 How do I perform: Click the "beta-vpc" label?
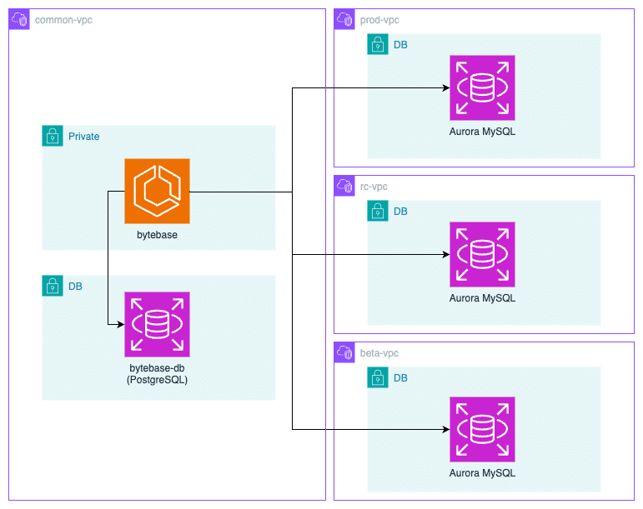click(x=379, y=353)
